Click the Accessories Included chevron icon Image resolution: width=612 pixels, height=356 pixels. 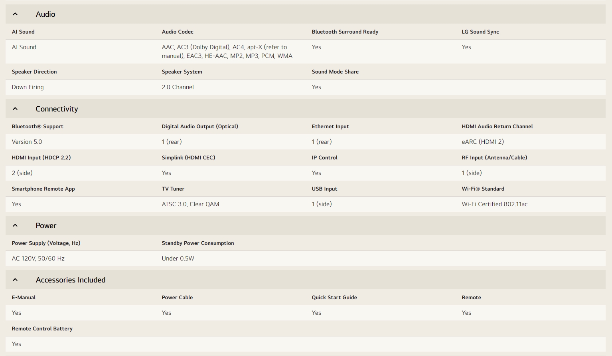(15, 280)
